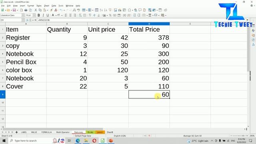
Task: Click the Open folder icon
Action: pos(8,10)
